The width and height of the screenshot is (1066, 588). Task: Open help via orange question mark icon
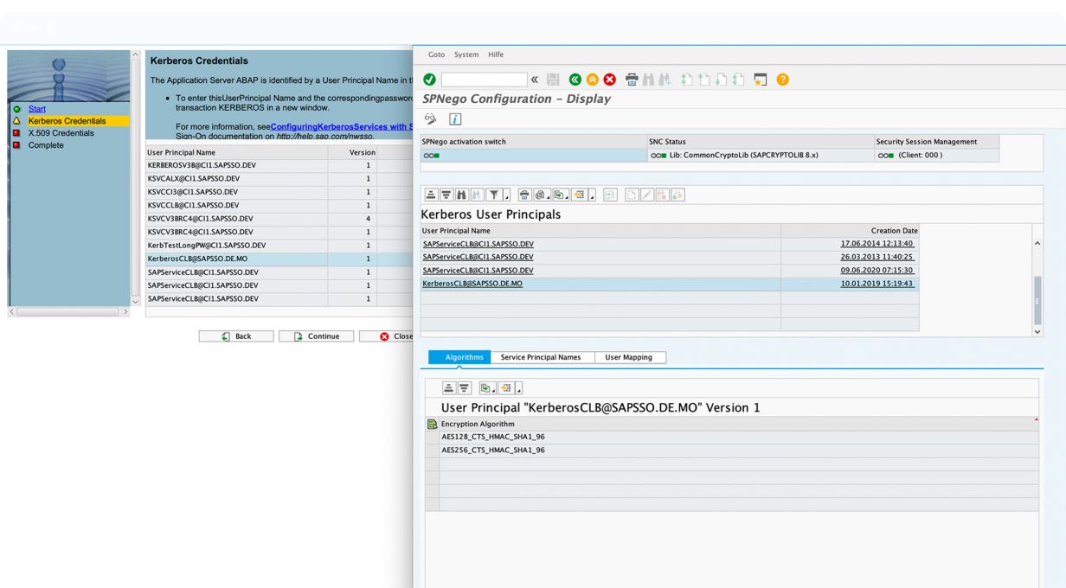click(782, 80)
